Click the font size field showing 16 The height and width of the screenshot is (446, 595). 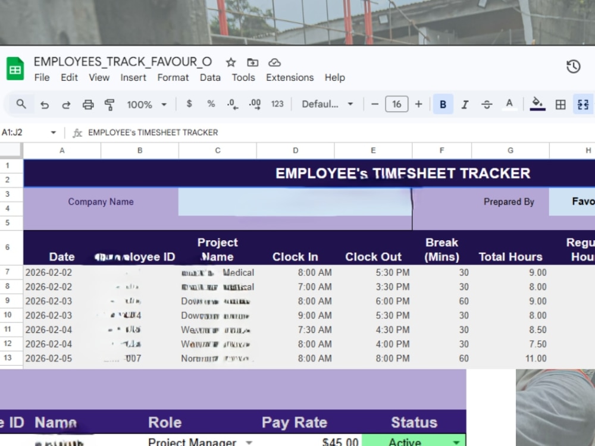tap(396, 104)
